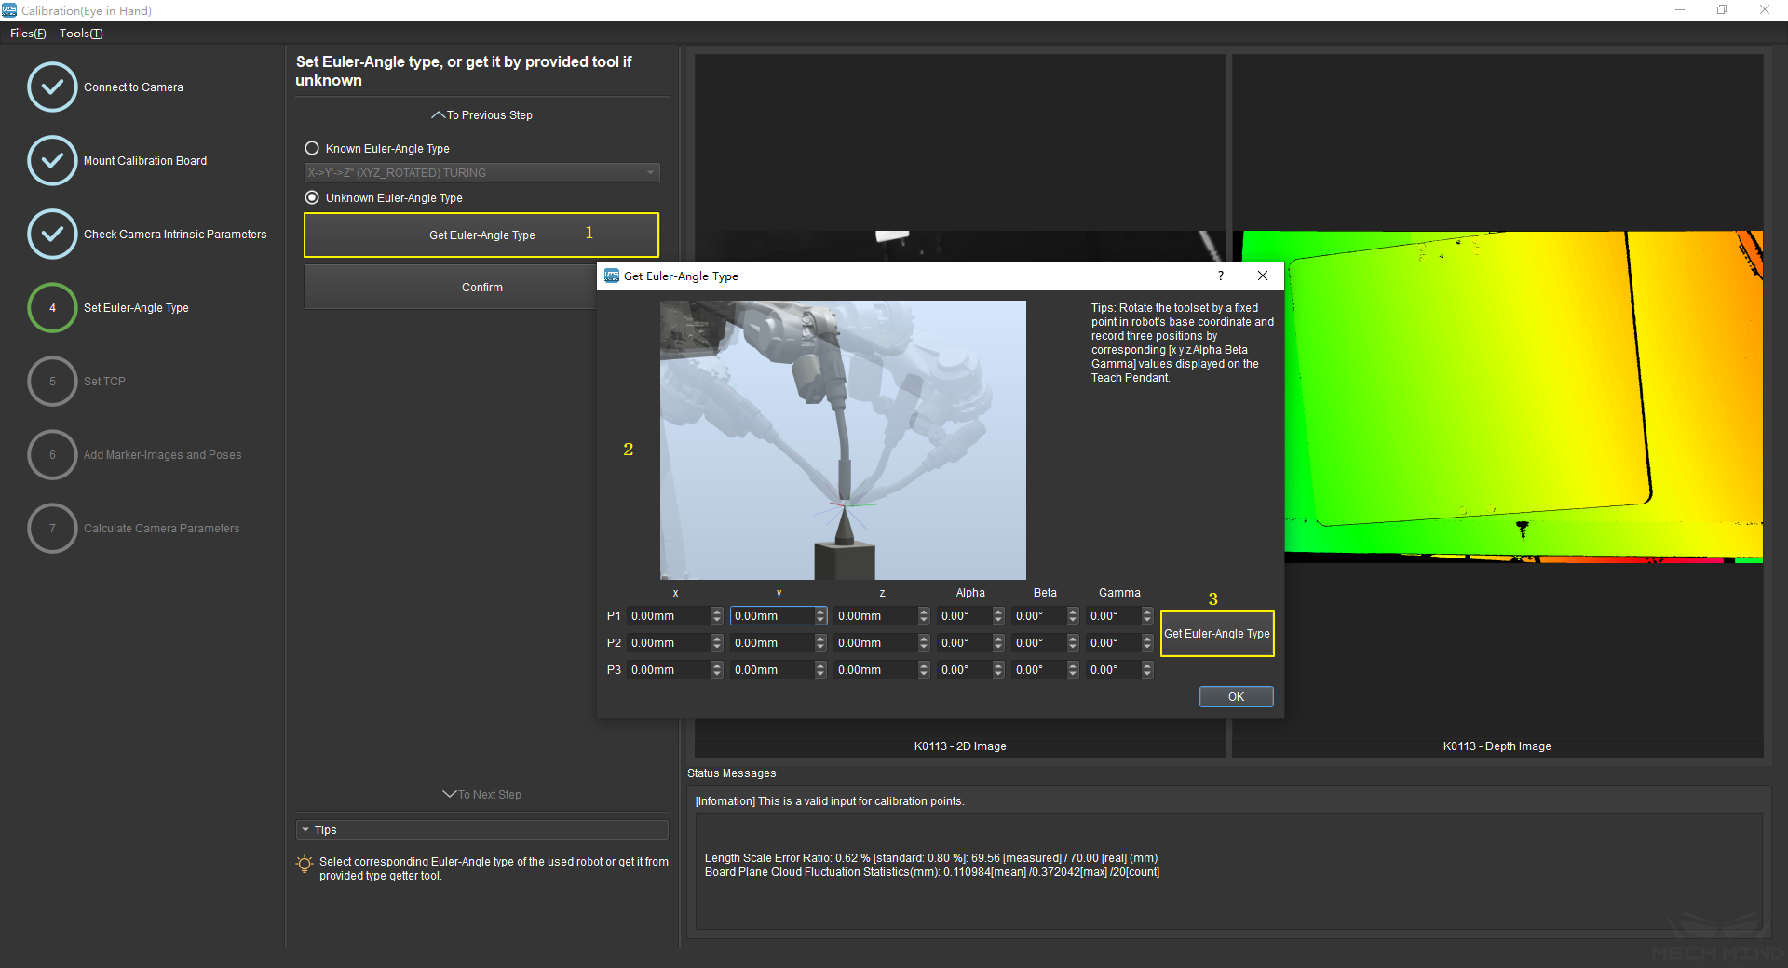1788x968 pixels.
Task: Click step 5 Set TCP circle icon
Action: (x=52, y=382)
